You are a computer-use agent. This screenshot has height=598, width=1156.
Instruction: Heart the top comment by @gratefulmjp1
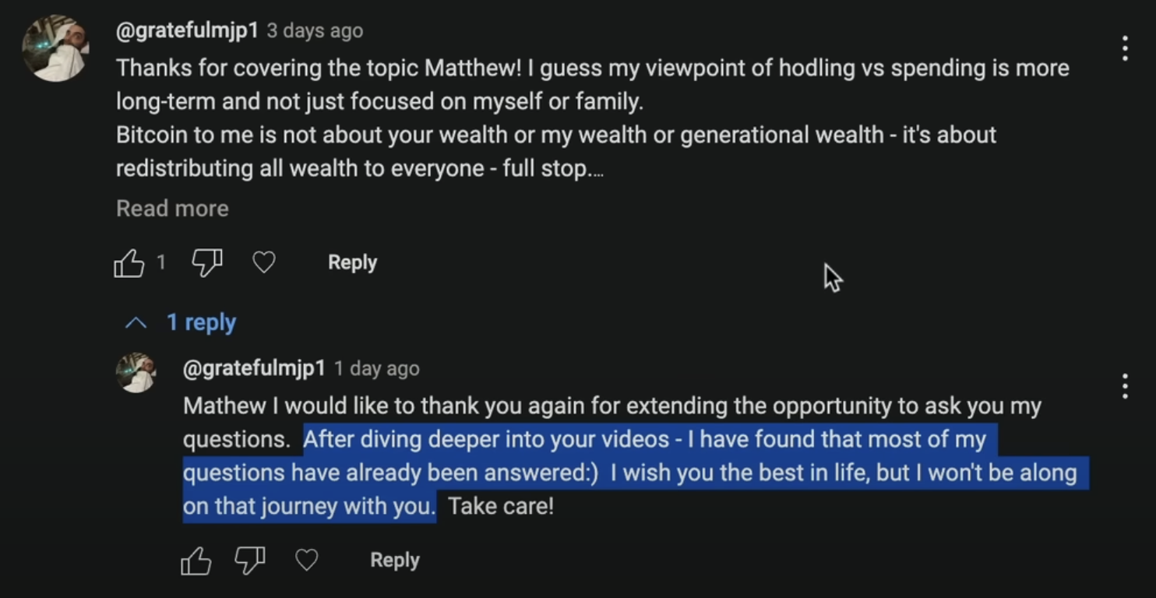[264, 263]
